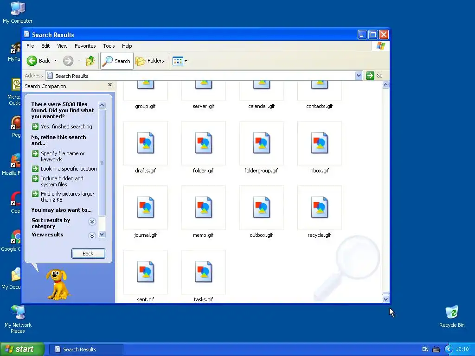
Task: Click the EN language indicator in tray
Action: 425,350
